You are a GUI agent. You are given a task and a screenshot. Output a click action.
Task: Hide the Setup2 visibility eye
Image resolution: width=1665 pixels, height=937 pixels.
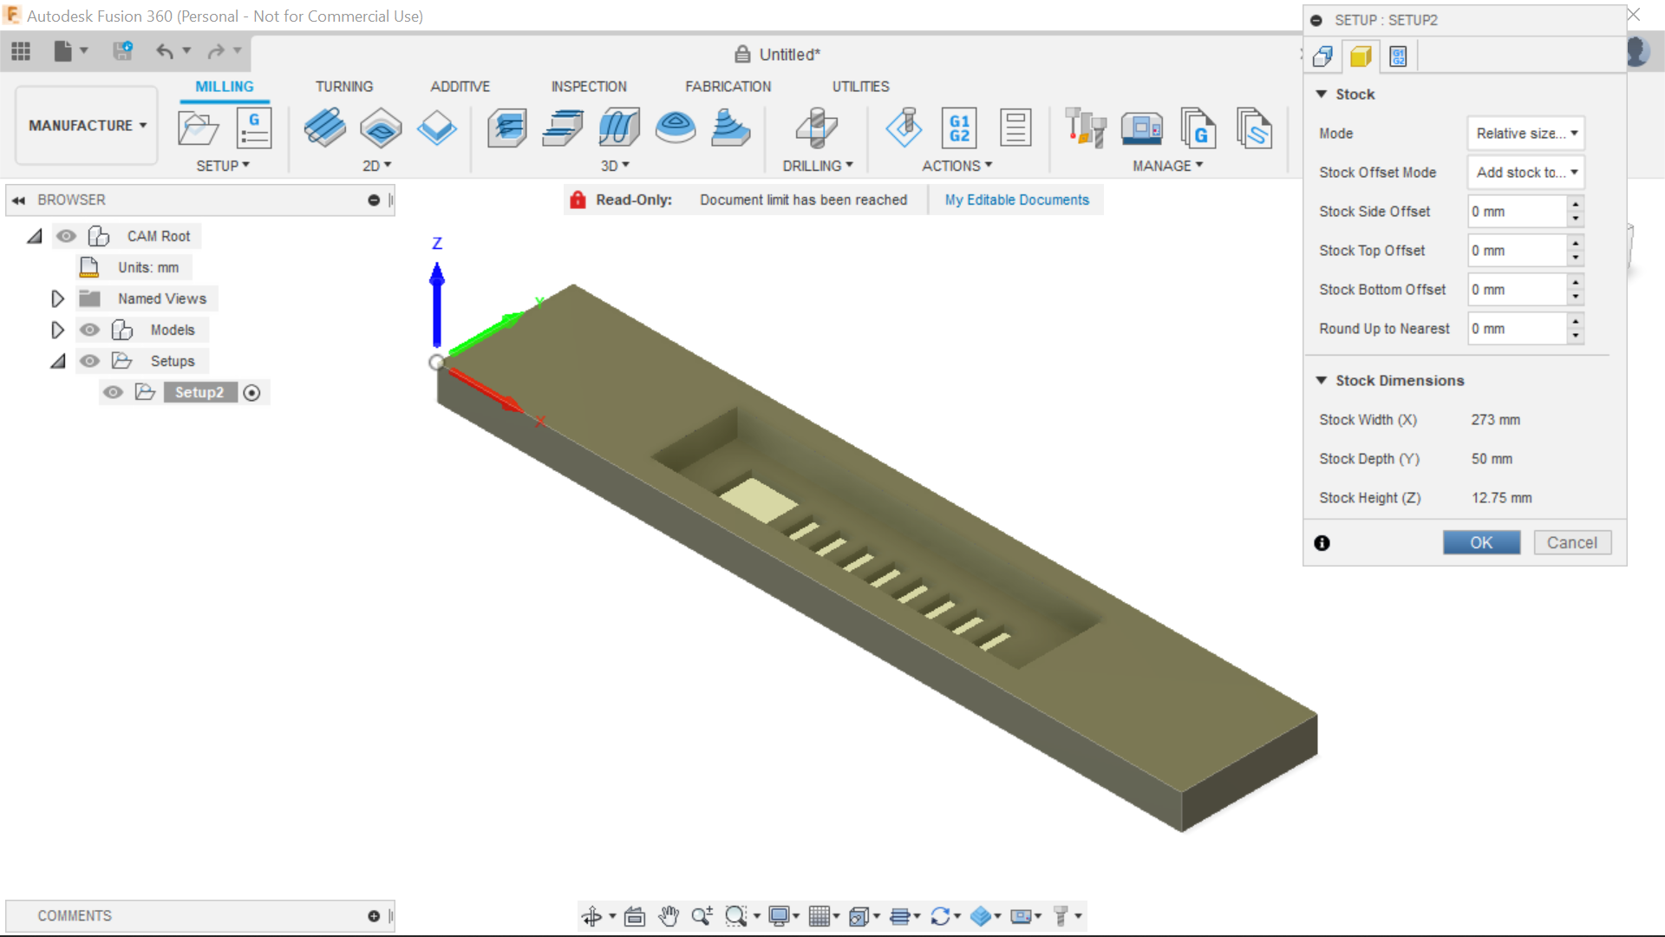point(113,392)
